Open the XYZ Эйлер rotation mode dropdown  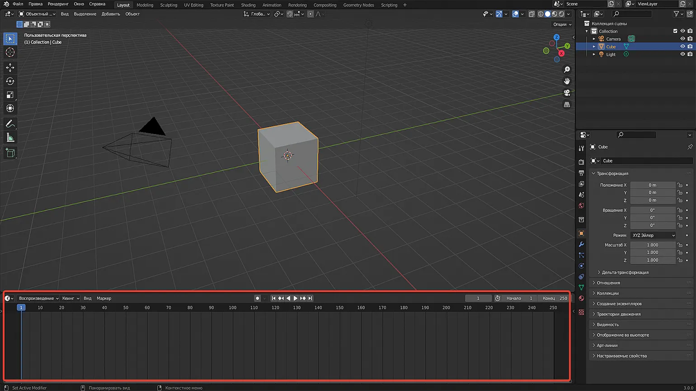click(653, 235)
